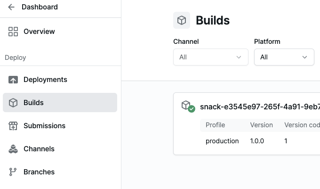
Task: Navigate to Channels in sidebar
Action: point(39,149)
